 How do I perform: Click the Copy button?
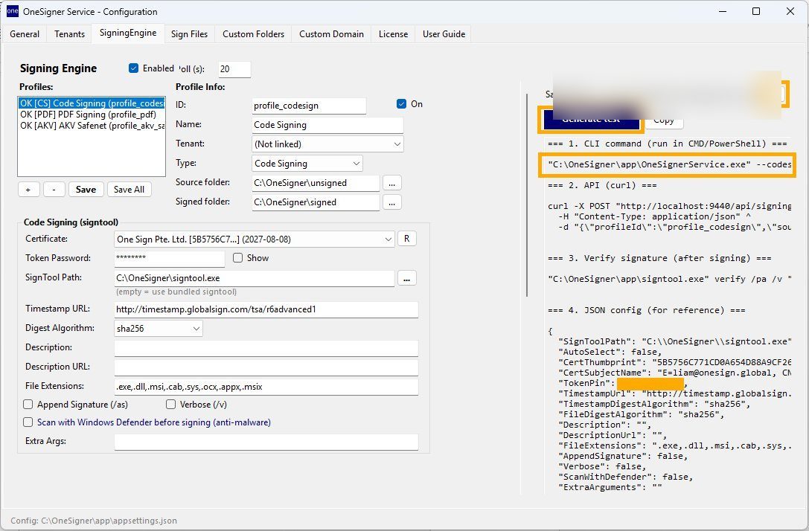tap(664, 120)
